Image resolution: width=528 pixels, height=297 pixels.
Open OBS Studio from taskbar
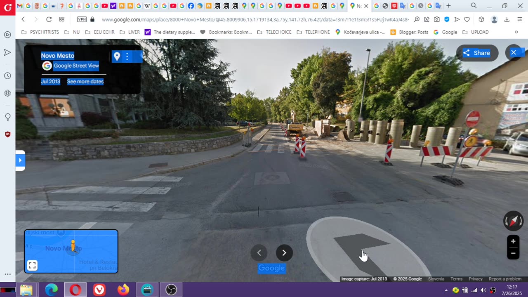coord(171,290)
